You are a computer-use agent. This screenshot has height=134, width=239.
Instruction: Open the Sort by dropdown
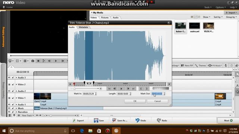click(x=218, y=17)
